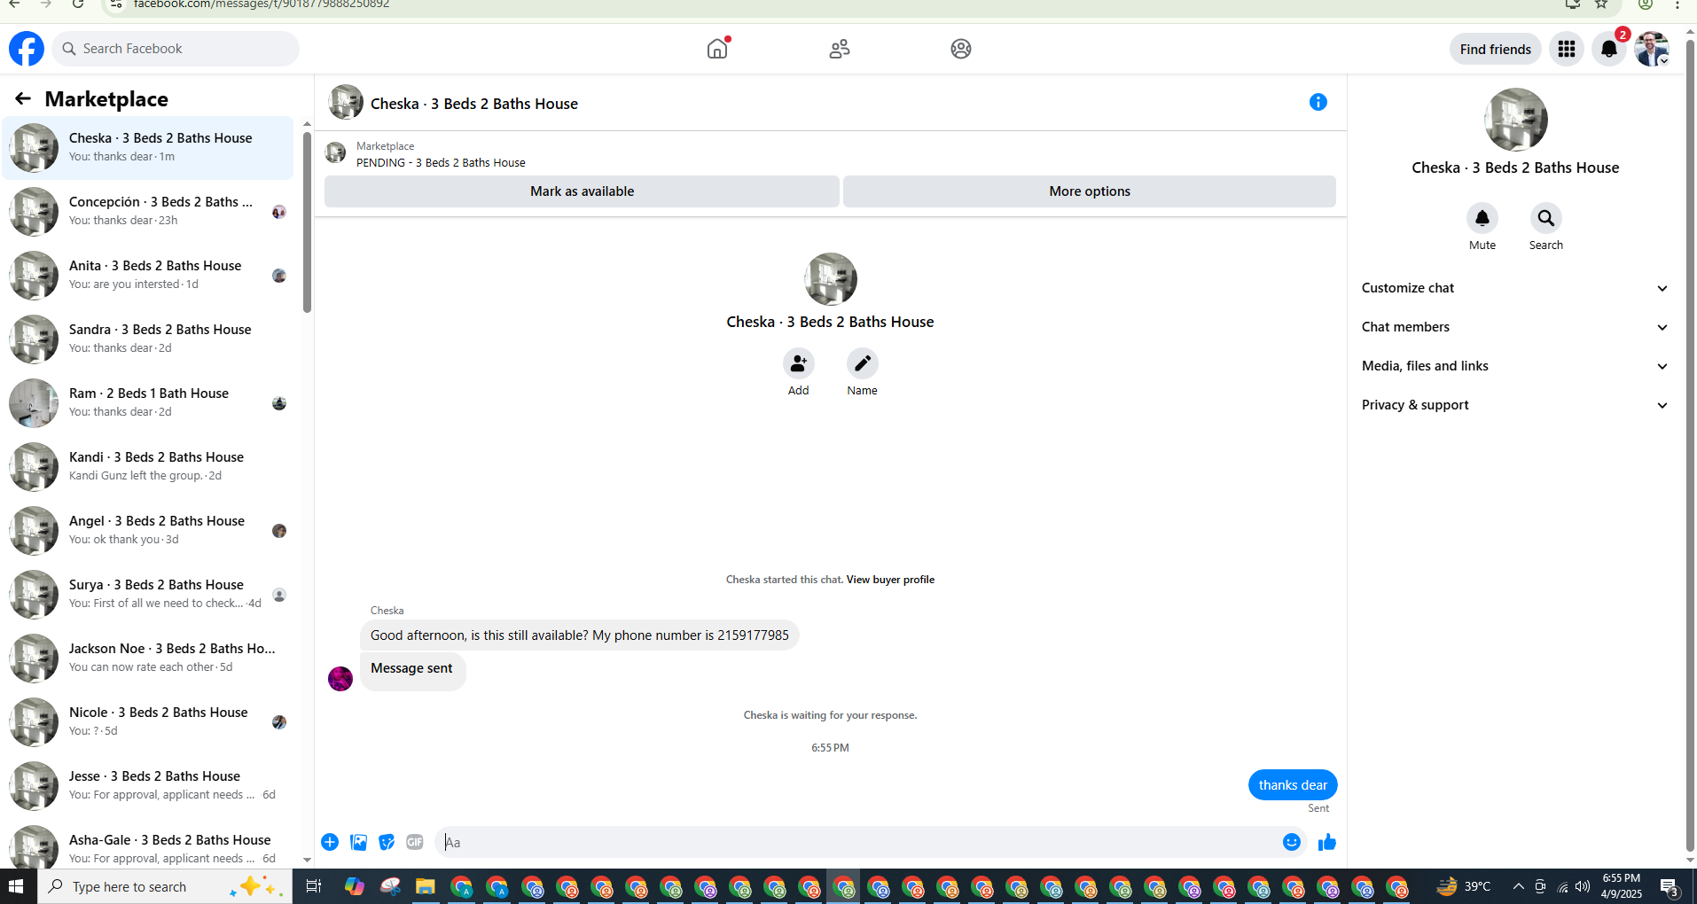Open the weather widget showing 39°C

pyautogui.click(x=1464, y=886)
